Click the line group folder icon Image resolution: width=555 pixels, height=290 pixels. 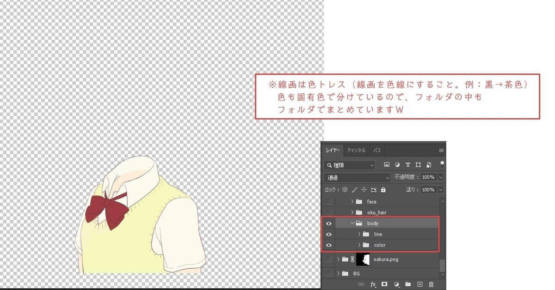366,234
